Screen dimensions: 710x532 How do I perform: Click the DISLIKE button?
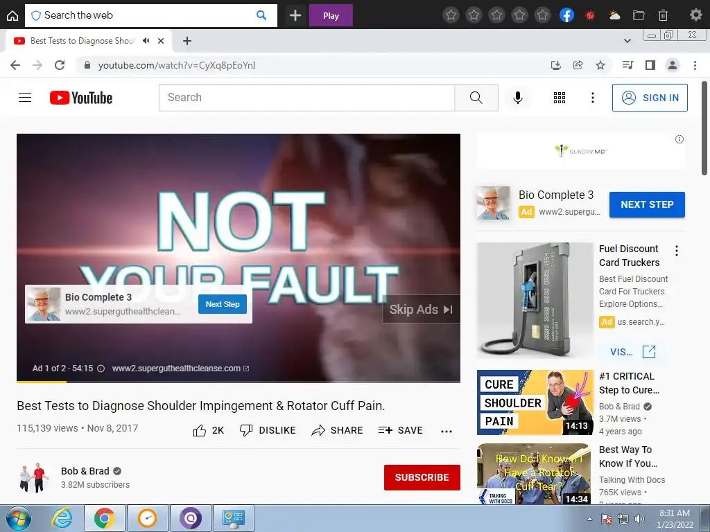[268, 430]
